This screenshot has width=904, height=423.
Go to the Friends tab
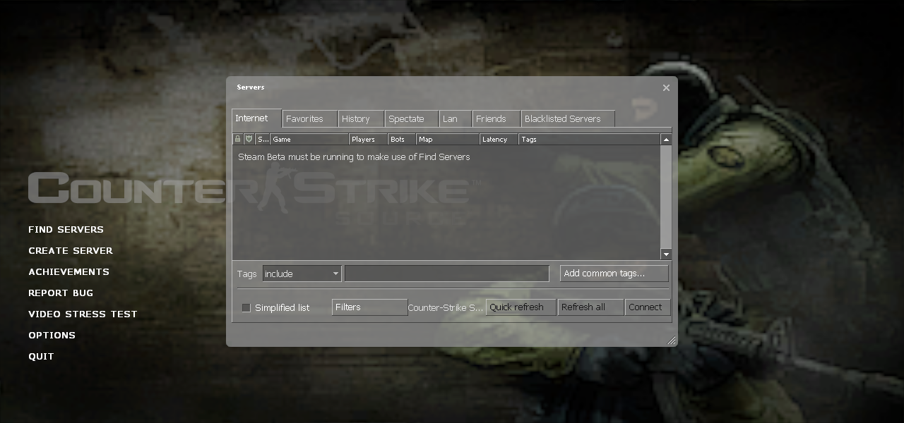point(496,119)
